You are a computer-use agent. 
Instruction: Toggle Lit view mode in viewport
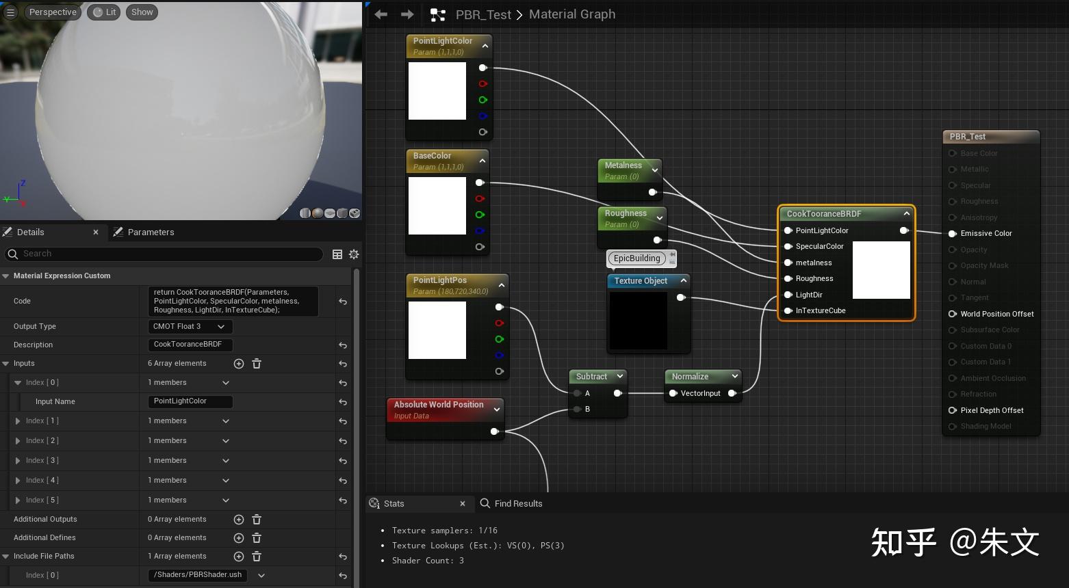click(104, 12)
